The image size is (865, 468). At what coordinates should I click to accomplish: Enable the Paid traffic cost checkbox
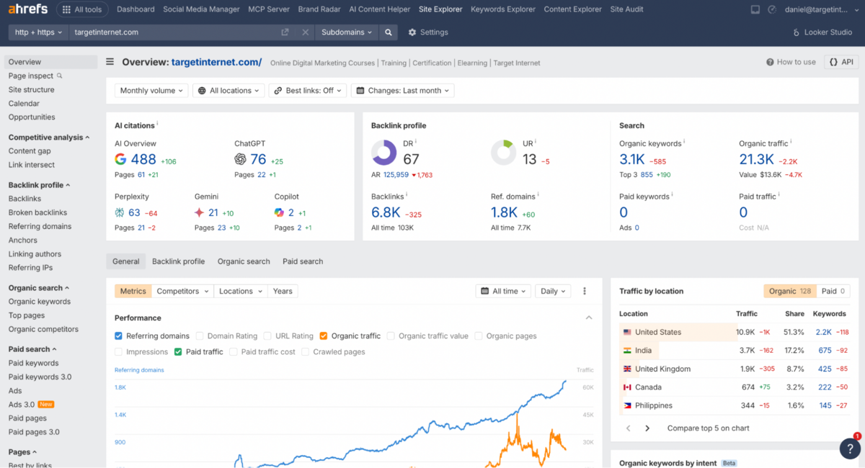(x=234, y=352)
